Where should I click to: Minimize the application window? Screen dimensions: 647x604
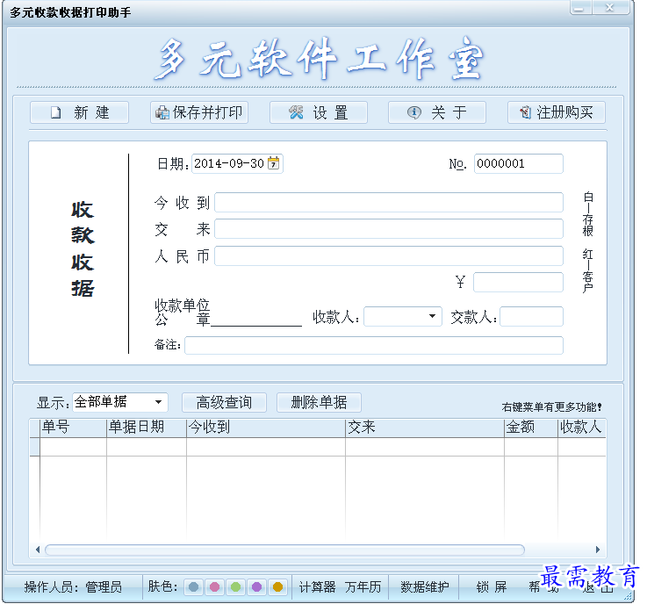click(580, 8)
